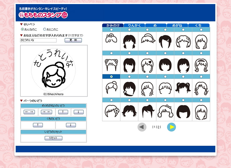Click the gray previous-page arrow
Screen dimensions: 231x168
(x=142, y=127)
